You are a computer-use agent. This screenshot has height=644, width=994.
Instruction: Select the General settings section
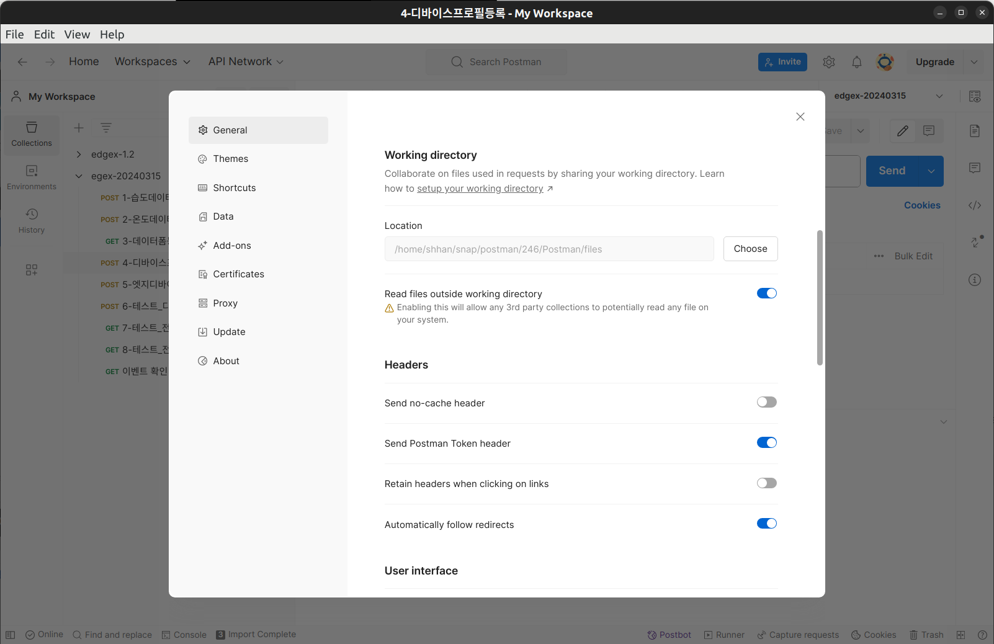[258, 130]
